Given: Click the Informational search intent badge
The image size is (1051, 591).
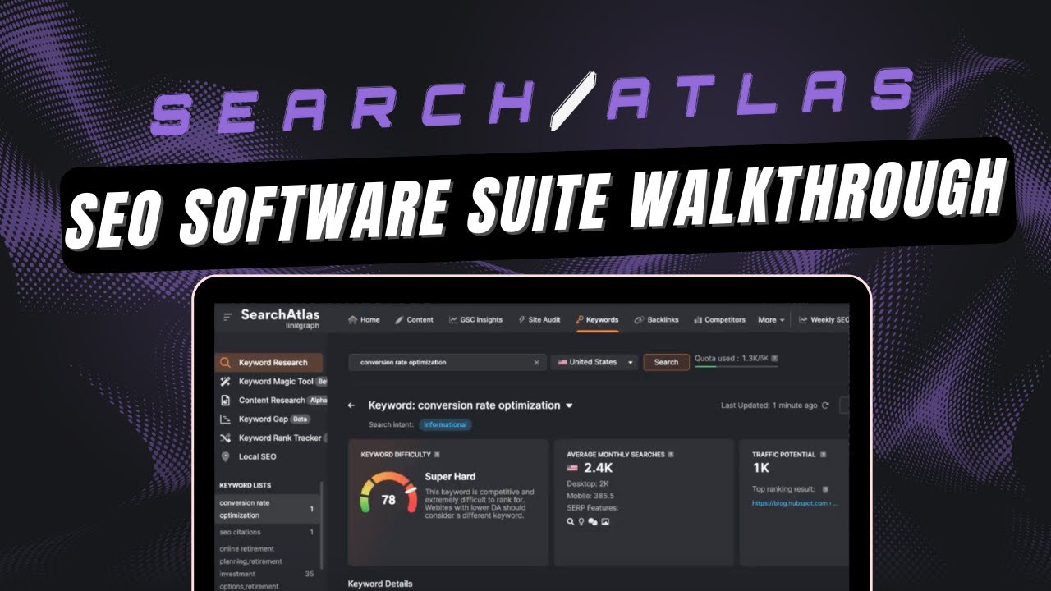Looking at the screenshot, I should 446,424.
